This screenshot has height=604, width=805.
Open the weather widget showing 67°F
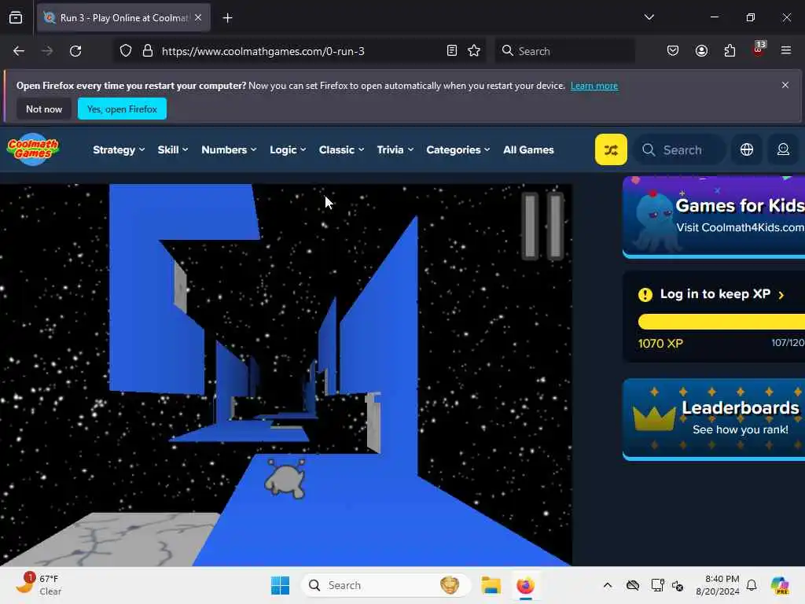[x=39, y=584]
